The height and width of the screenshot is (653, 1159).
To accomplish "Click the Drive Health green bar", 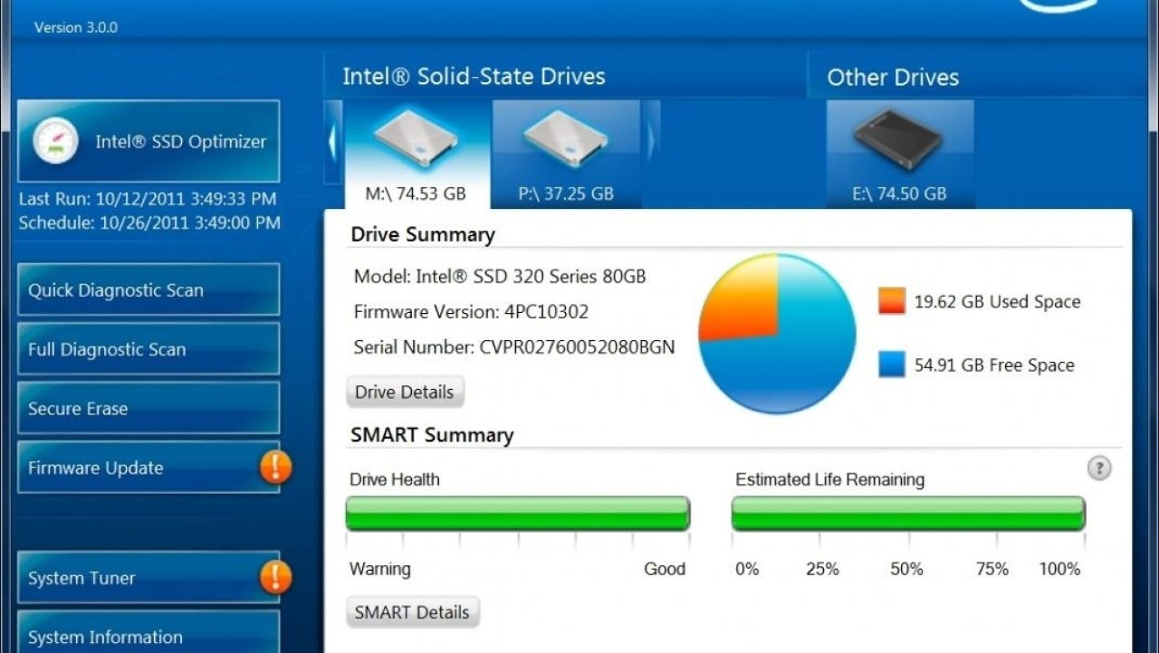I will (x=518, y=513).
